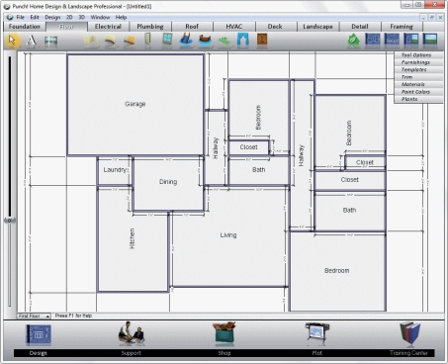Open the Trim panel

418,77
